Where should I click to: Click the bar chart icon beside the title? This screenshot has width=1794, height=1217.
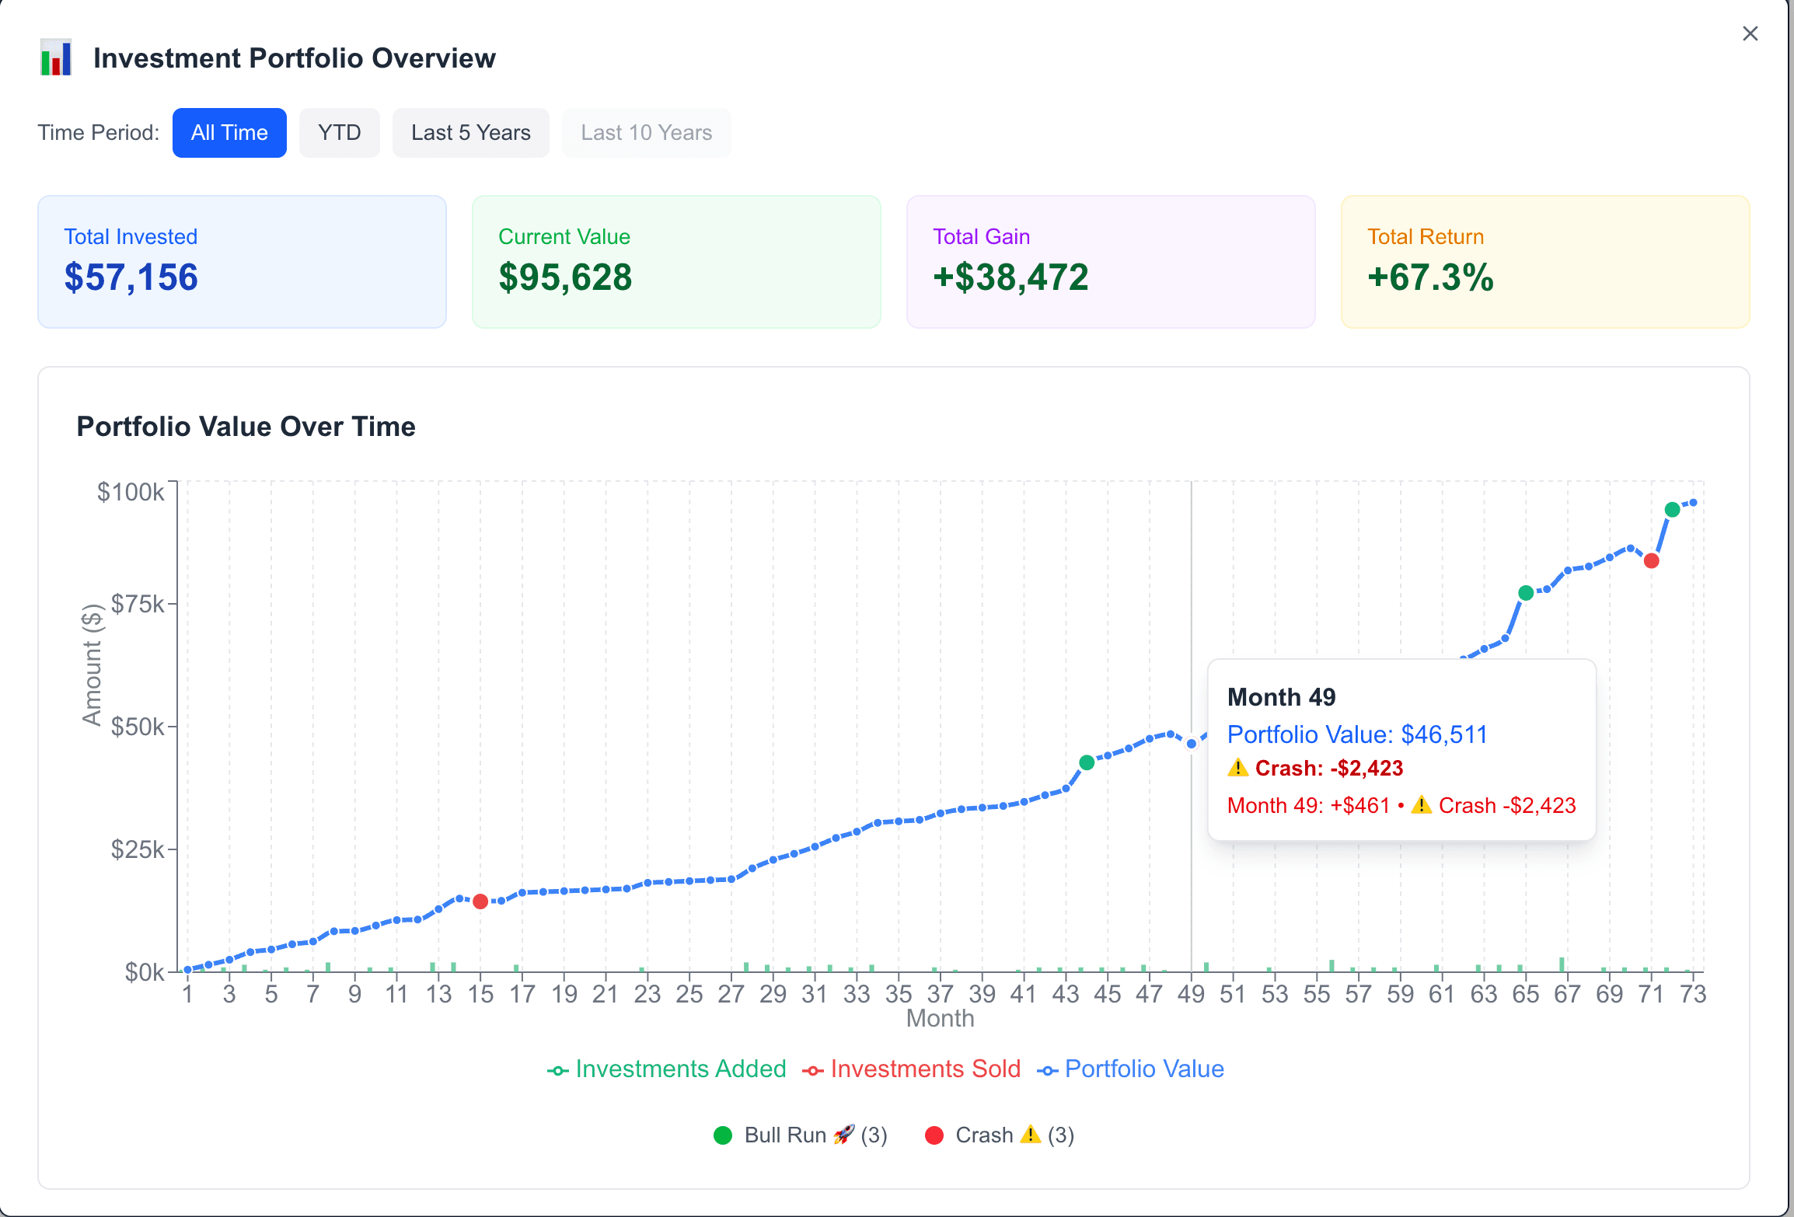tap(55, 57)
